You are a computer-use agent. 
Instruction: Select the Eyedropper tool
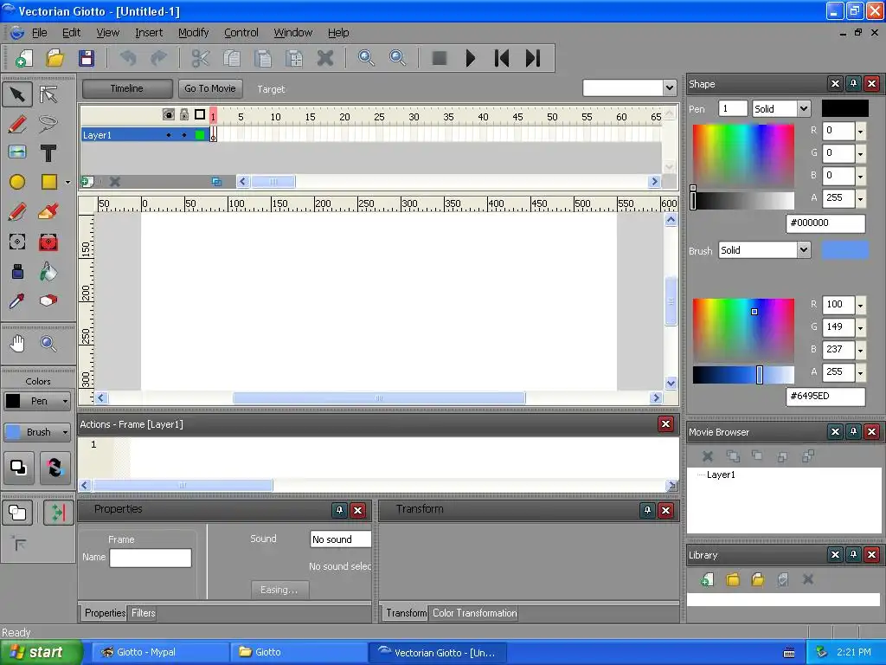click(17, 300)
